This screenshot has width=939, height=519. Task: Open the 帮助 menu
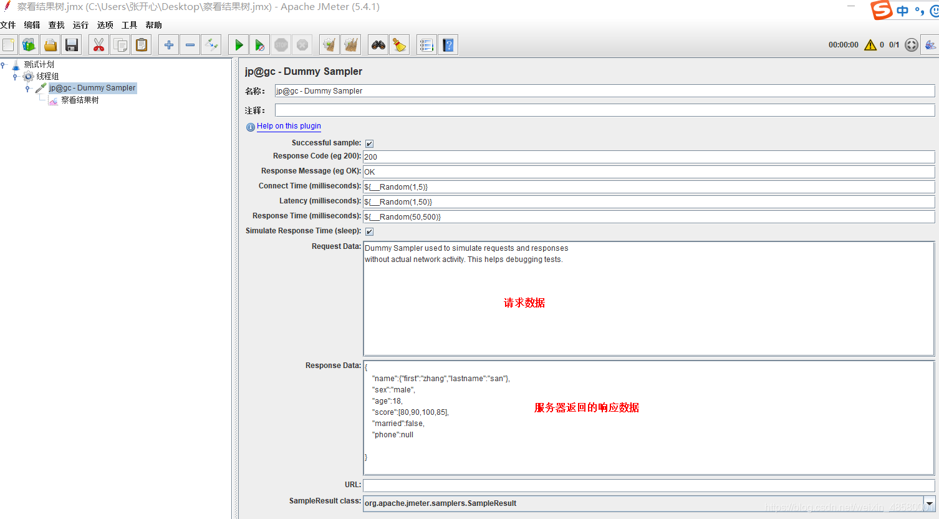coord(153,25)
